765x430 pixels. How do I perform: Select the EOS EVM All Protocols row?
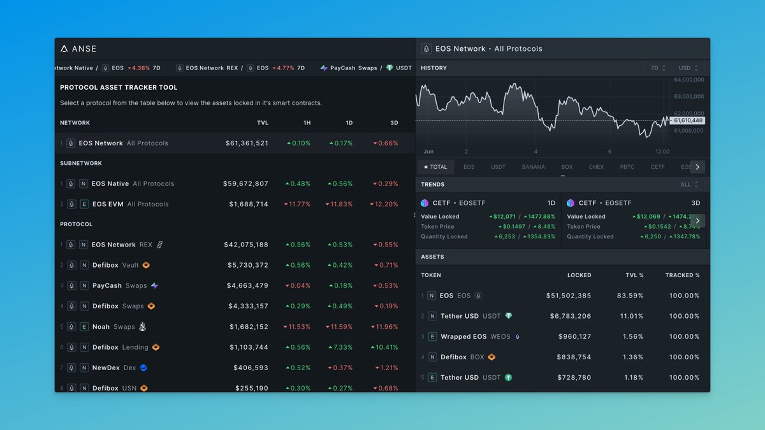pos(235,204)
